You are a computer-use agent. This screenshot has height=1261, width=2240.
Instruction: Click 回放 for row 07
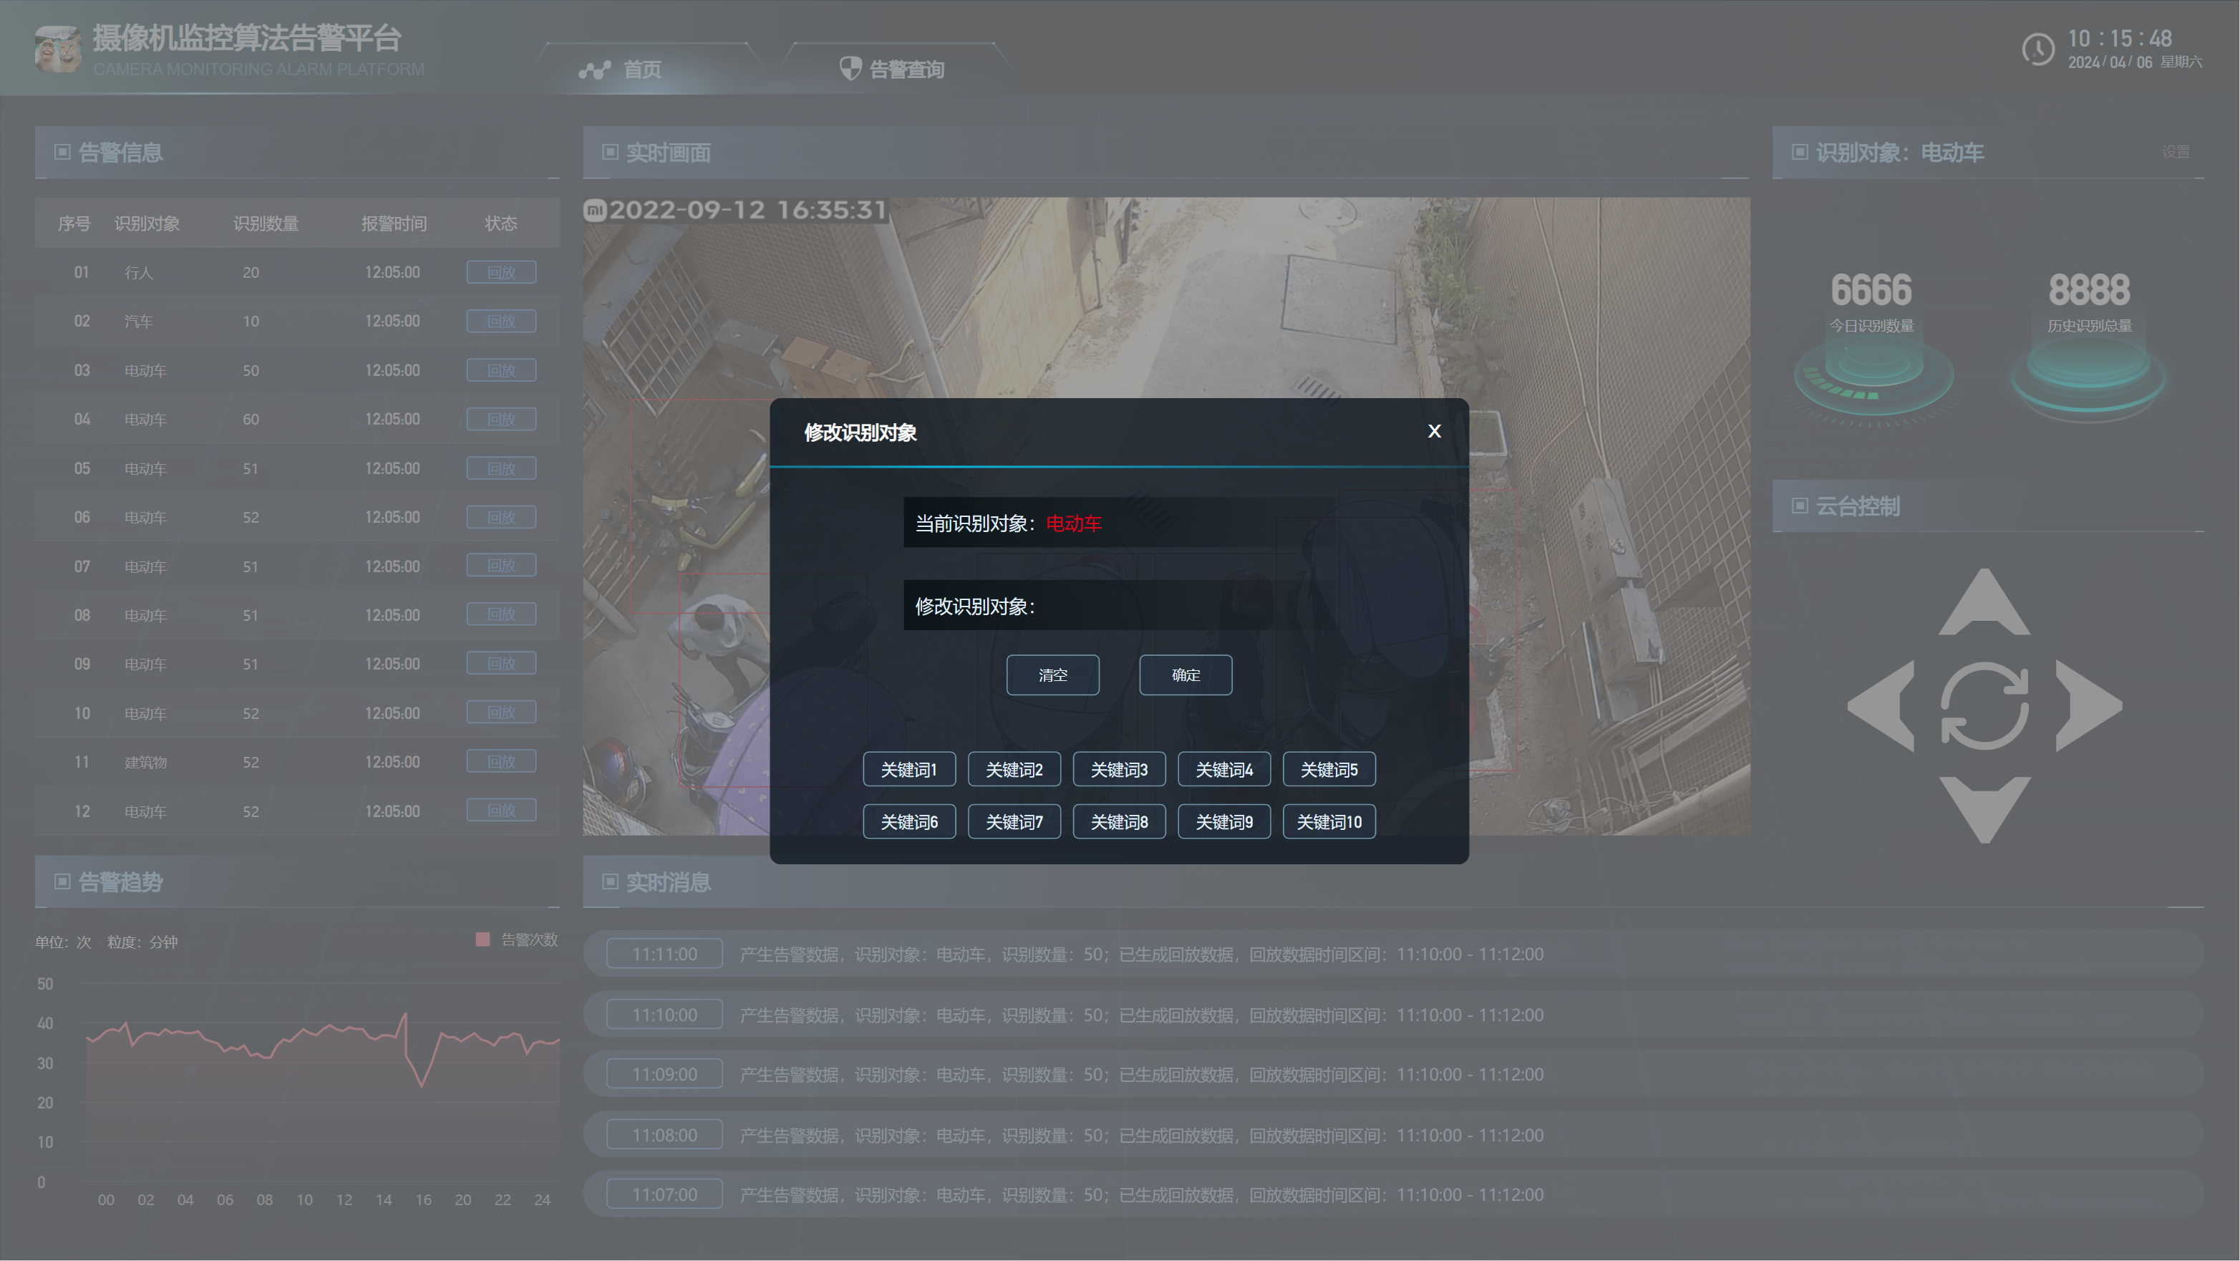[501, 565]
